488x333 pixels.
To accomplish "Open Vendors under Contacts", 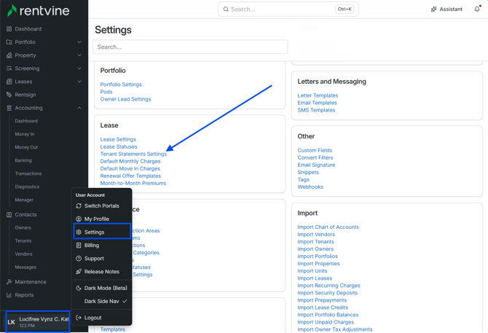I will (23, 254).
